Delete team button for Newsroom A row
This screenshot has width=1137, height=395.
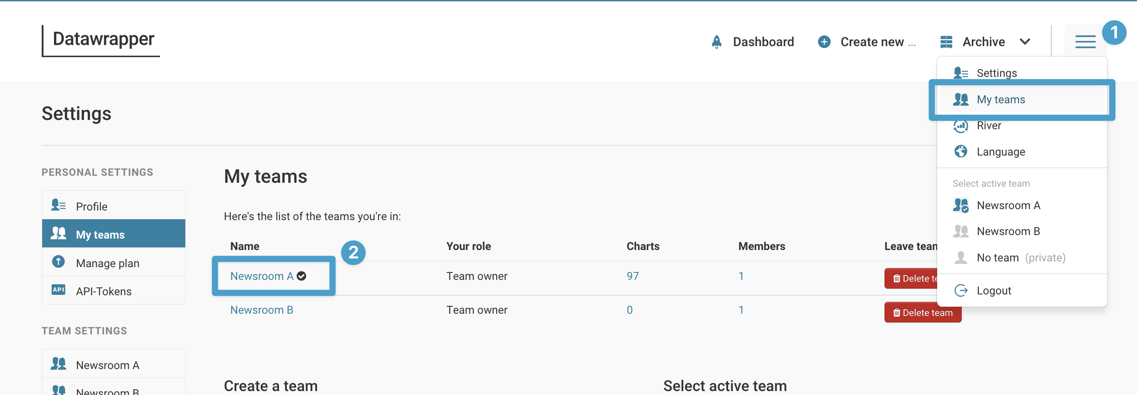click(x=911, y=279)
